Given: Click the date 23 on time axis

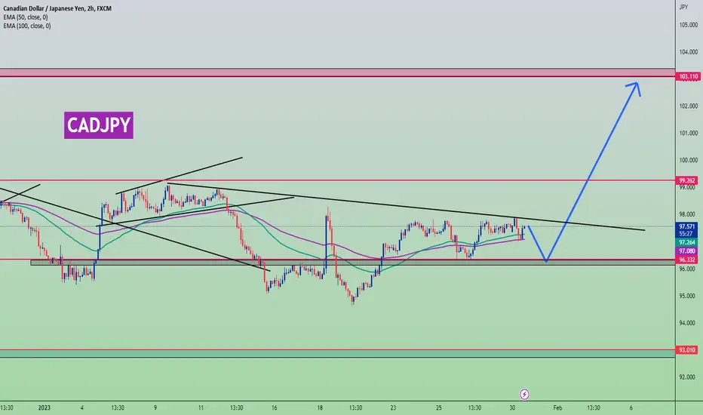Looking at the screenshot, I should coord(393,407).
